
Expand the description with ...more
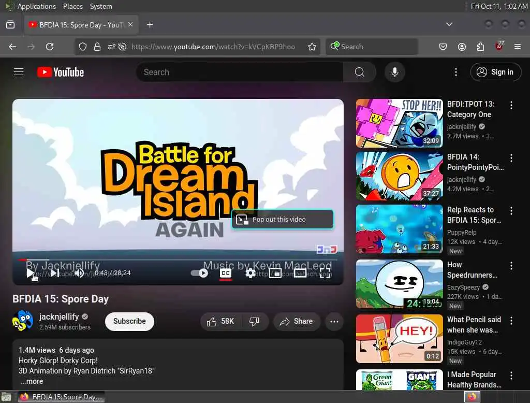pyautogui.click(x=32, y=381)
